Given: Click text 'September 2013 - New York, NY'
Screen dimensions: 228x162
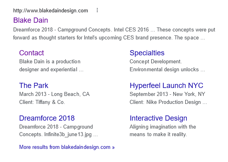Looking at the screenshot, I should coord(167,94).
